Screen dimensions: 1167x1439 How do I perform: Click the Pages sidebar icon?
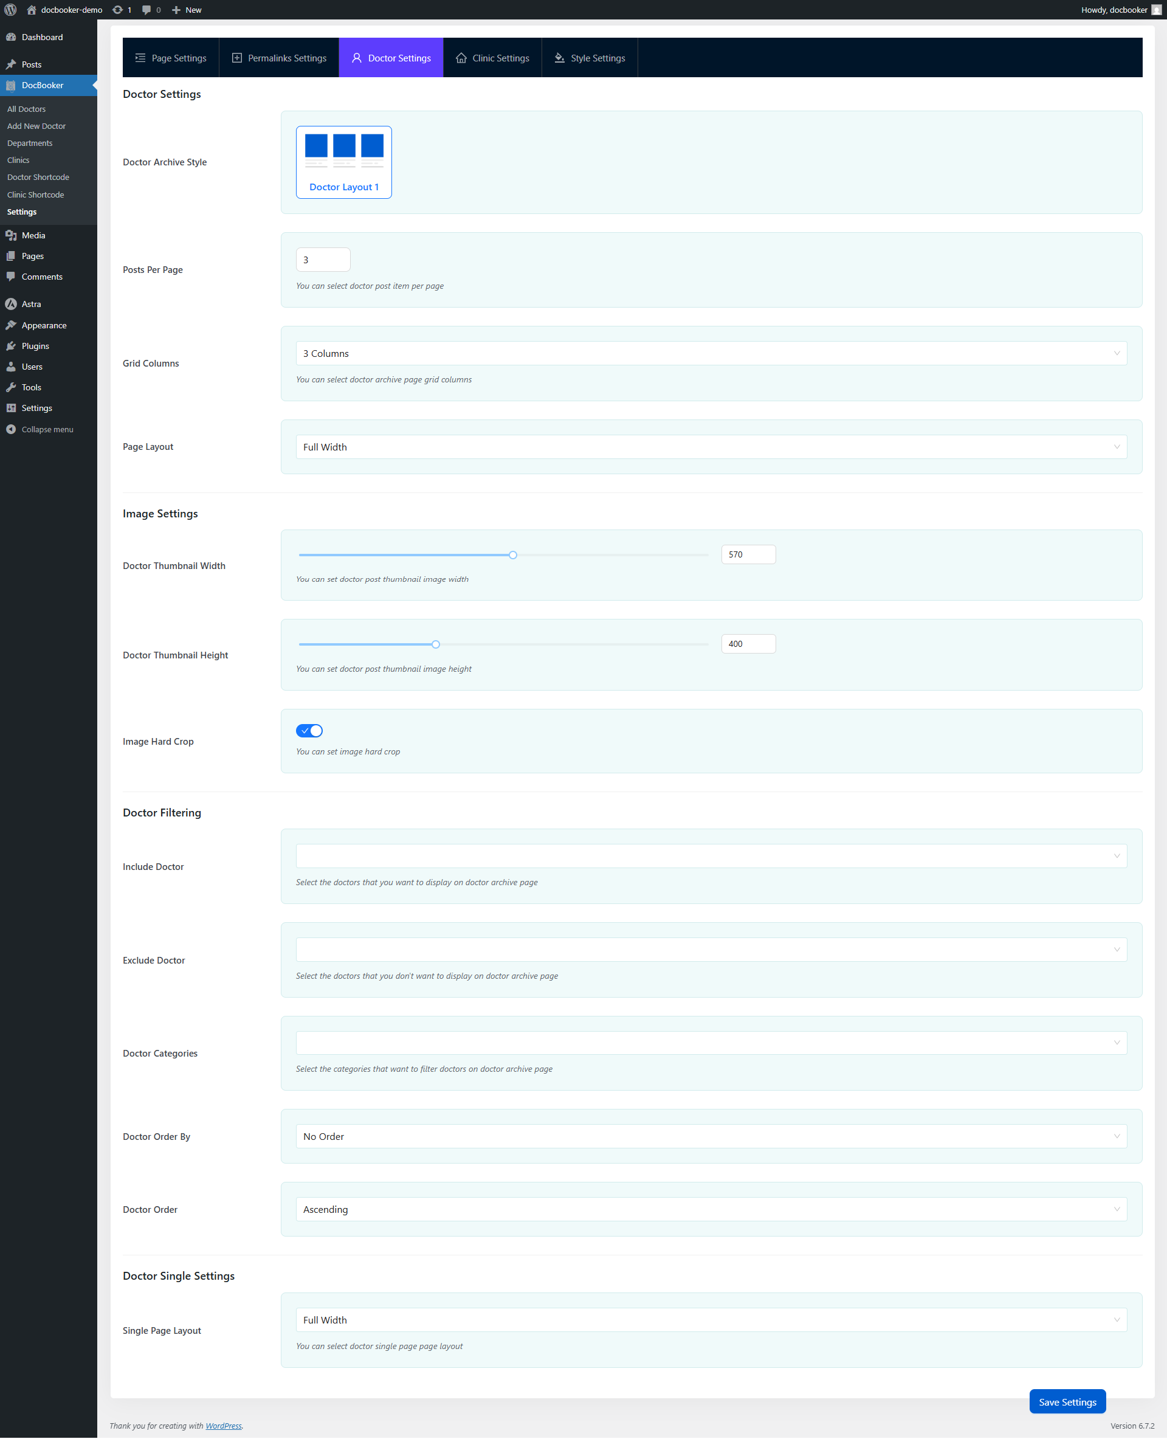tap(11, 256)
